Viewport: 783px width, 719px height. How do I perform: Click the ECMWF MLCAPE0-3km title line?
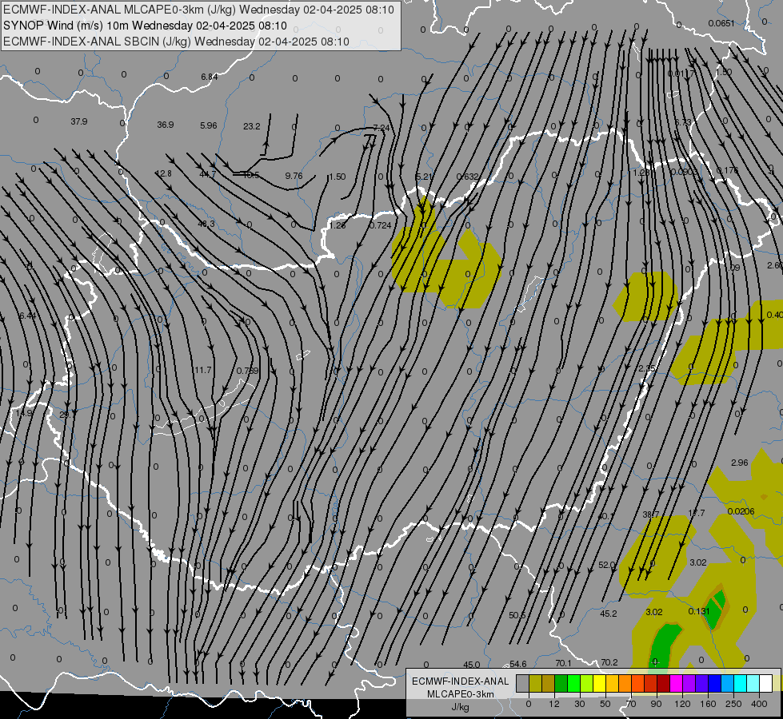pyautogui.click(x=198, y=10)
